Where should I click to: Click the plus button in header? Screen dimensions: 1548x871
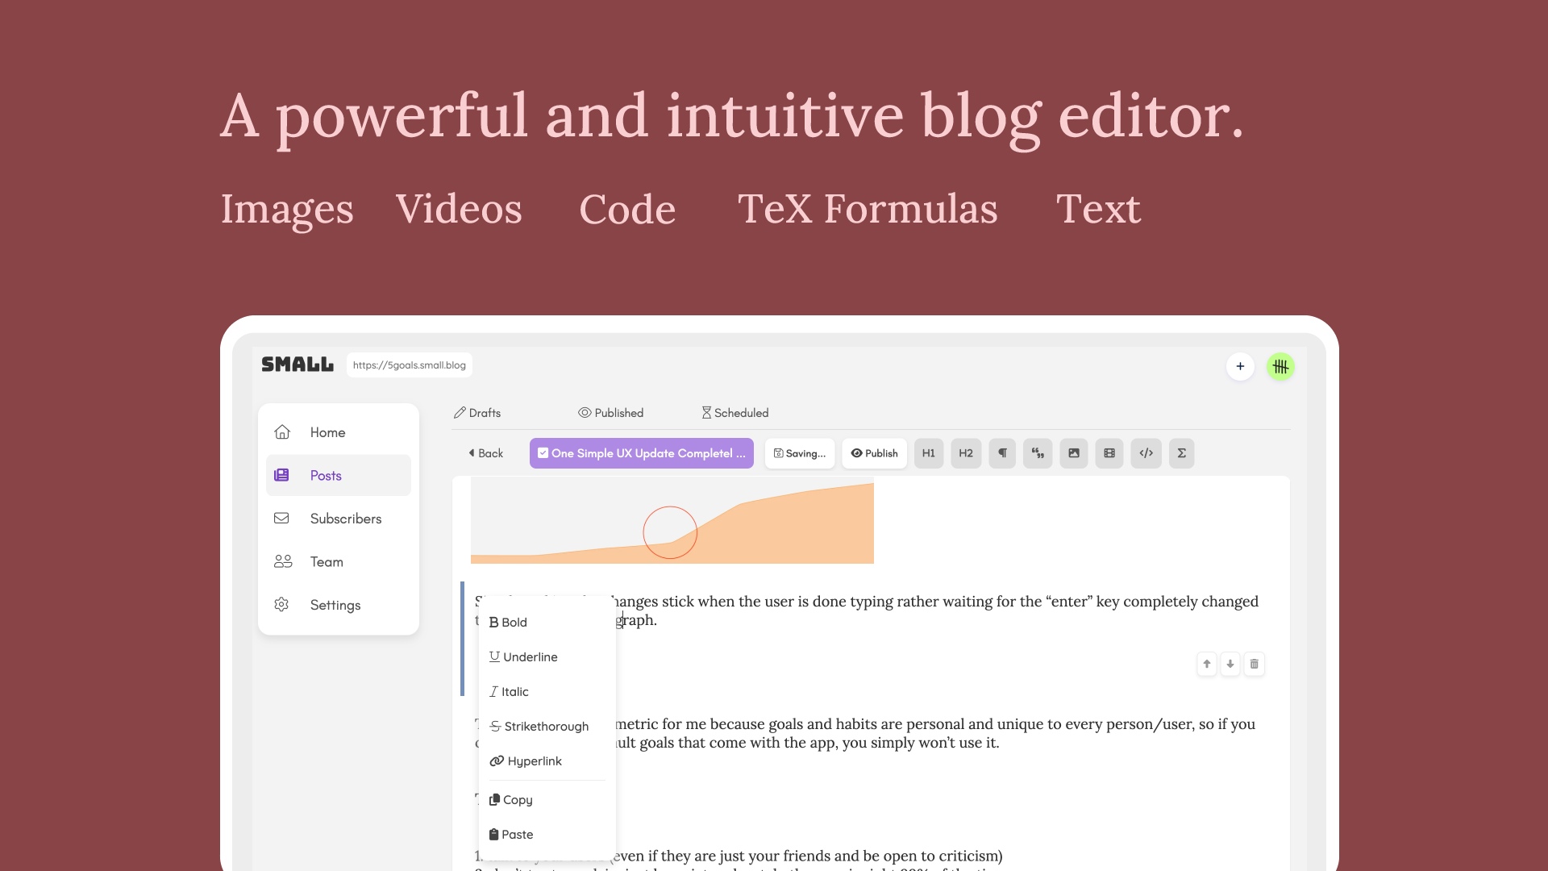[1240, 366]
